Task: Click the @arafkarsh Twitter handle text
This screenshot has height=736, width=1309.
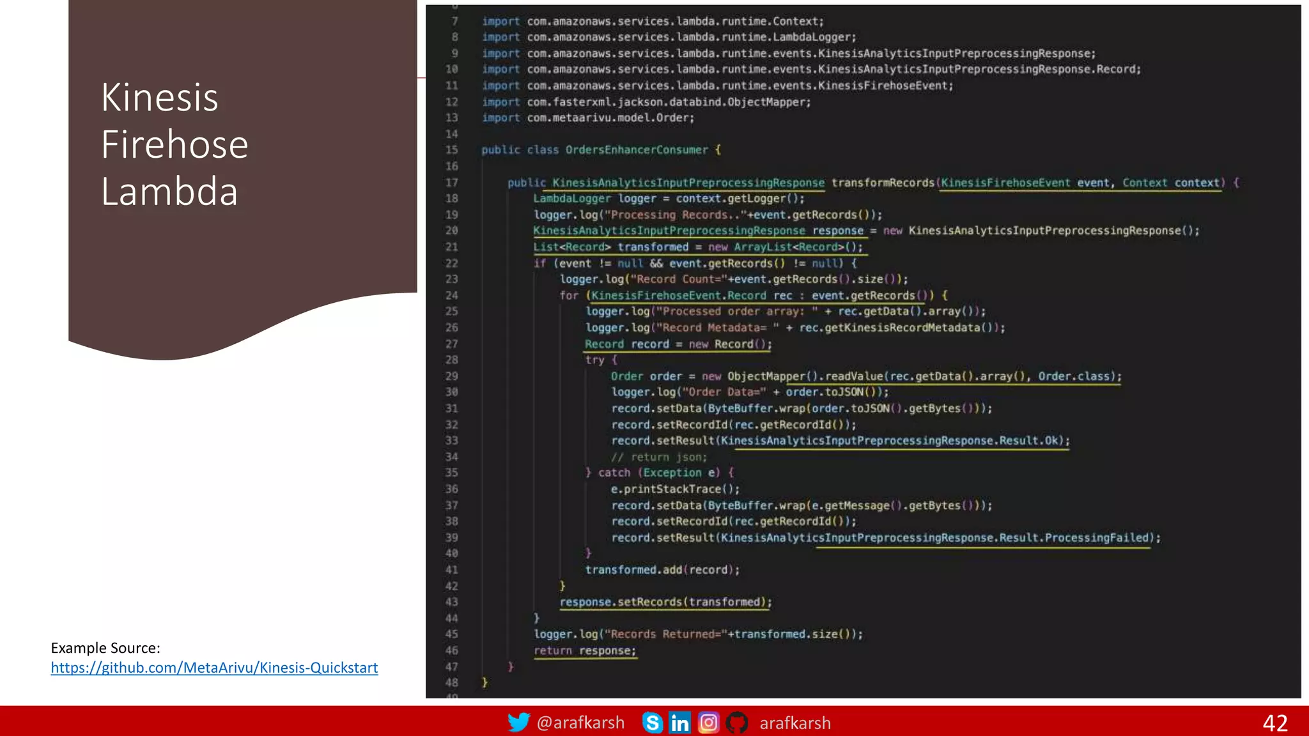Action: (580, 723)
